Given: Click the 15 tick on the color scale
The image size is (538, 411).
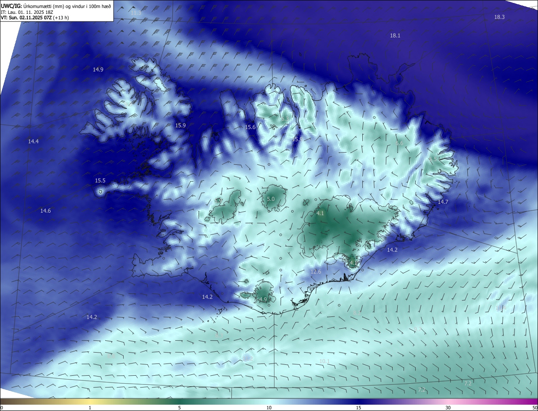Looking at the screenshot, I should pyautogui.click(x=359, y=408).
